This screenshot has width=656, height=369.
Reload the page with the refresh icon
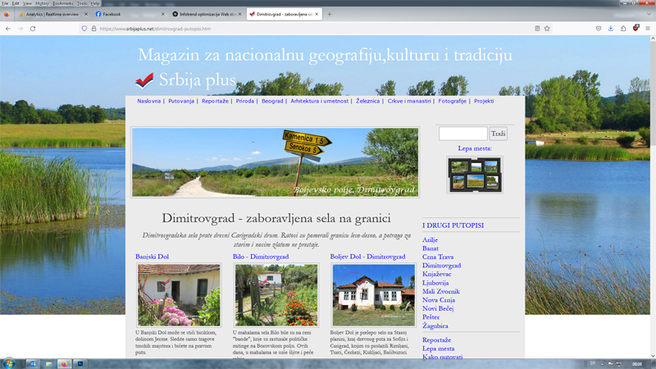pyautogui.click(x=33, y=29)
